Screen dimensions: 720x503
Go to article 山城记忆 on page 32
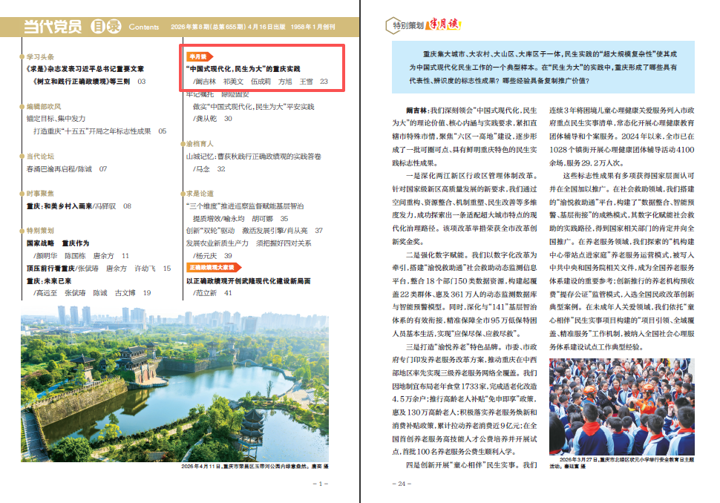[x=253, y=157]
